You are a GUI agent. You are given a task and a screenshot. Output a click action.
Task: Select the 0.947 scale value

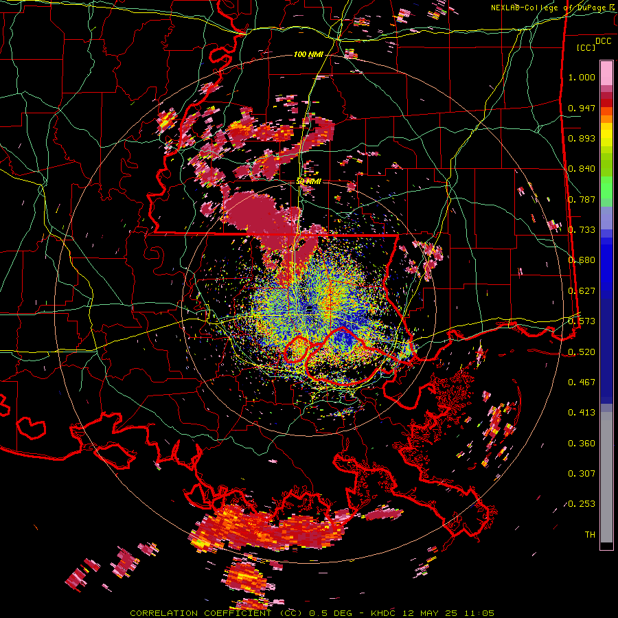[582, 108]
